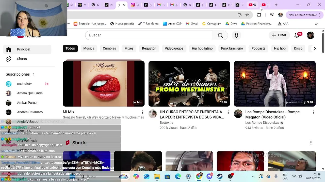Screen dimensions: 325x182
Task: Open Gmail bookmark
Action: pyautogui.click(x=192, y=24)
